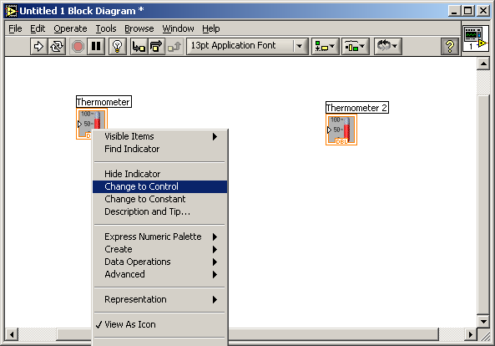Open the Reorder dropdown
This screenshot has width=495, height=346.
tap(387, 47)
